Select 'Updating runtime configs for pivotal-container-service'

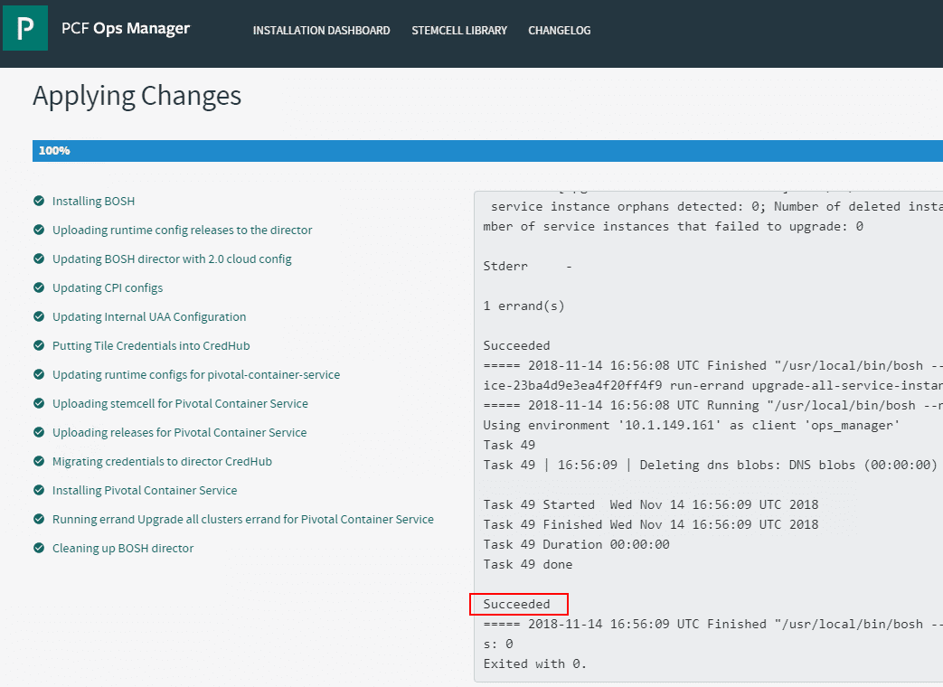click(x=196, y=374)
